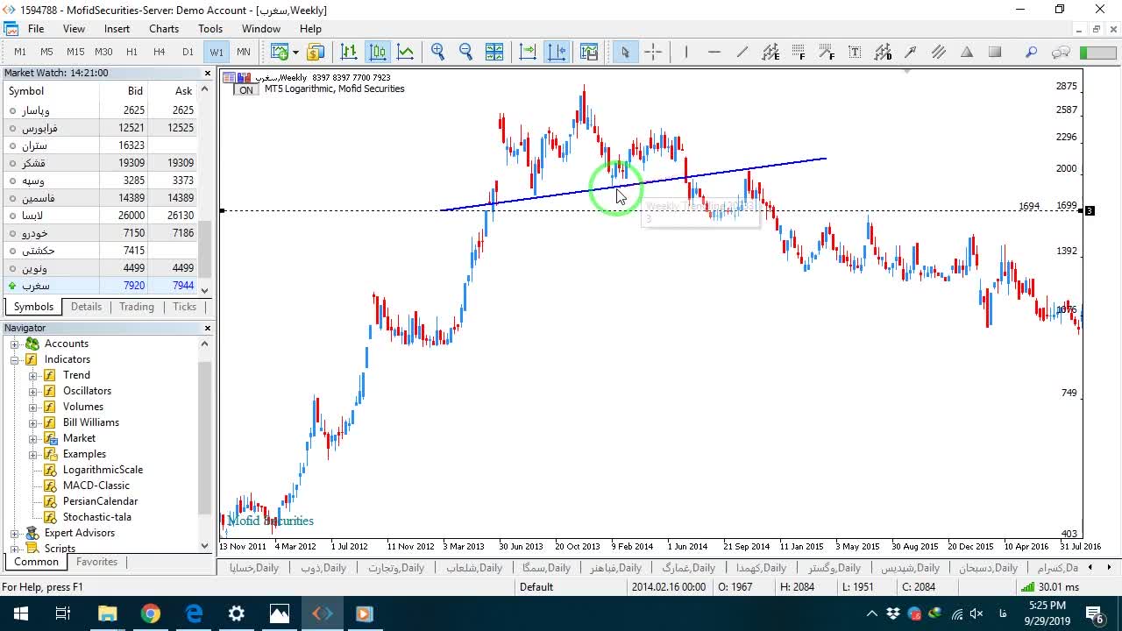Switch to the D1 timeframe
Screen dimensions: 1122x631
tap(188, 52)
